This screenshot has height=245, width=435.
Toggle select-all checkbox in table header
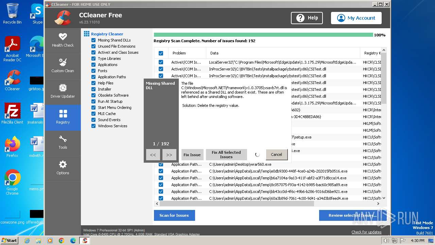(x=161, y=53)
